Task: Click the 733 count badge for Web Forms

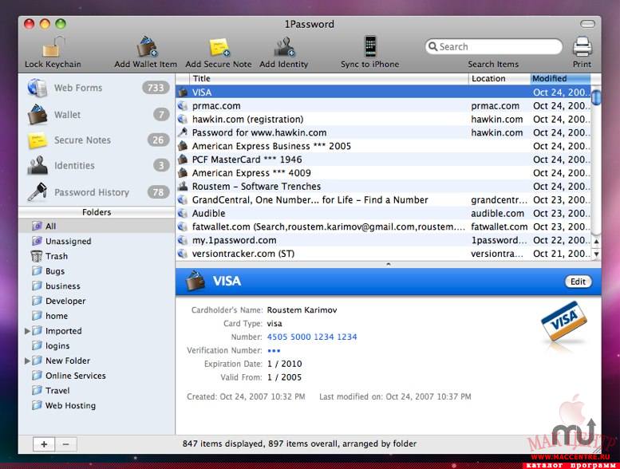Action: point(156,88)
